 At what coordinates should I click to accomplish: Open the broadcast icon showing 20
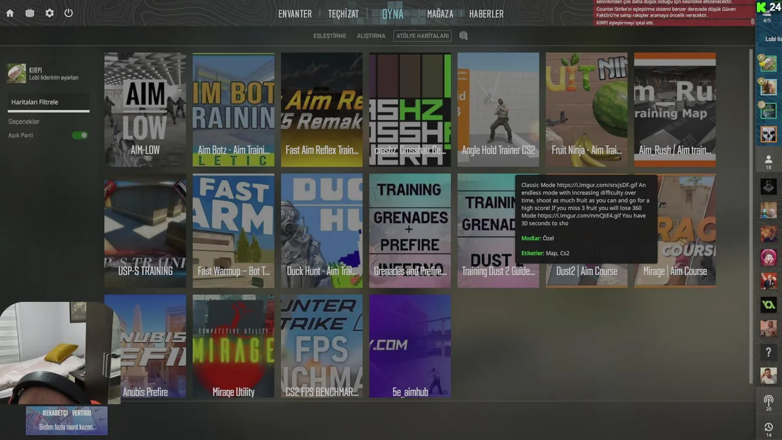click(x=769, y=402)
